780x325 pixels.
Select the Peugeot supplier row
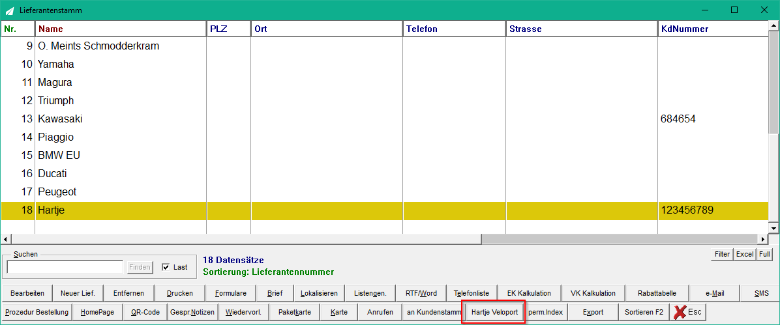click(x=385, y=192)
